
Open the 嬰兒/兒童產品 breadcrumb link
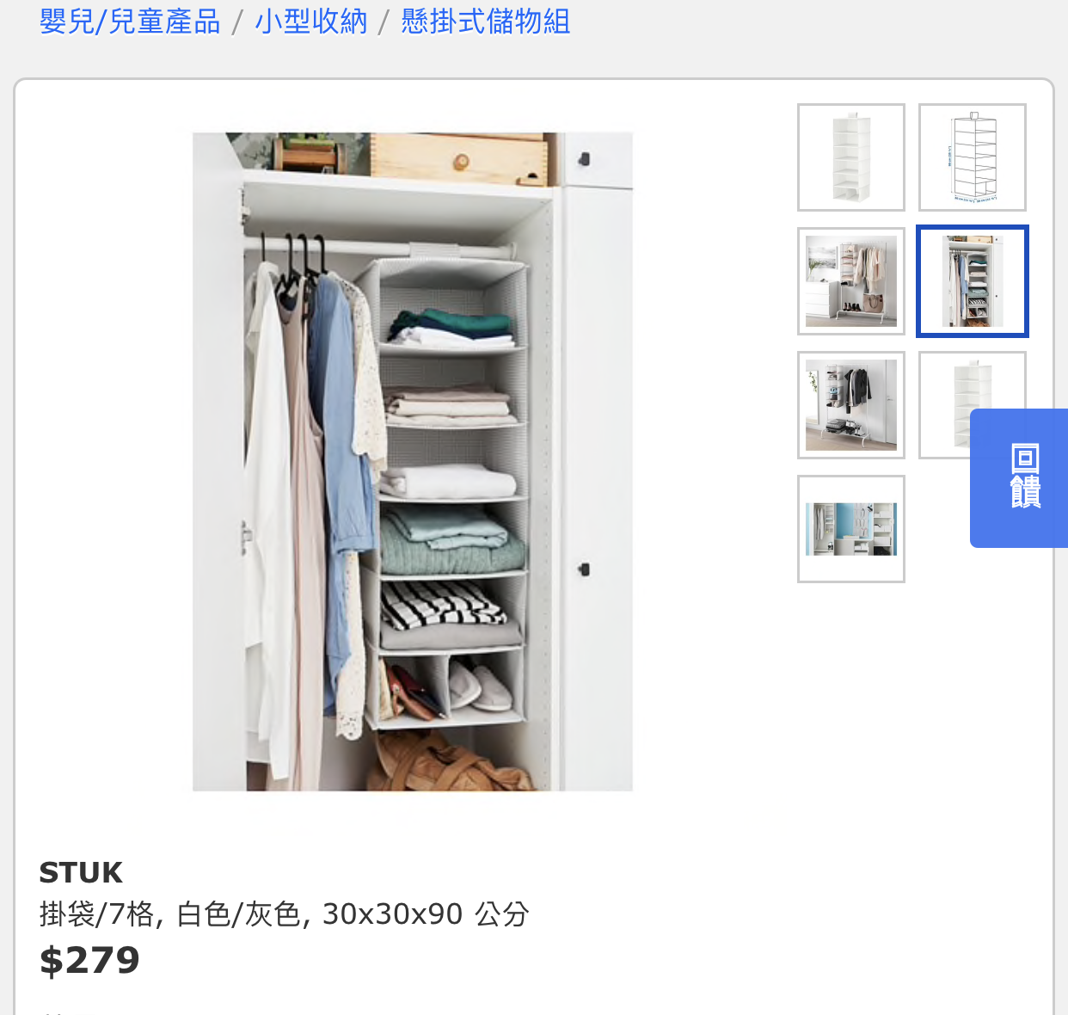coord(130,22)
